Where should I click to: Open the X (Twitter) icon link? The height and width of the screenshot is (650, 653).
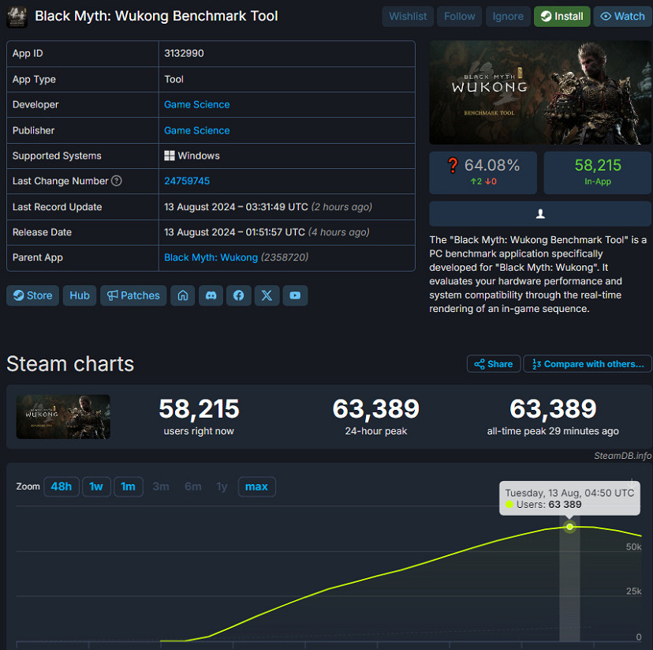pos(267,295)
